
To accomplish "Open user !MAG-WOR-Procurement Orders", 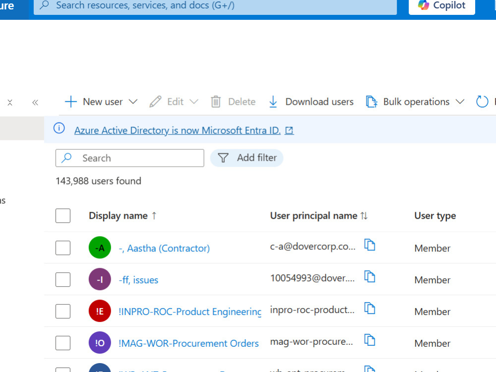I will [188, 343].
